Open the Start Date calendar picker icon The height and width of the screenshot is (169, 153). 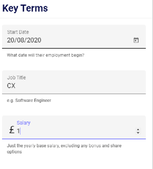click(x=136, y=40)
